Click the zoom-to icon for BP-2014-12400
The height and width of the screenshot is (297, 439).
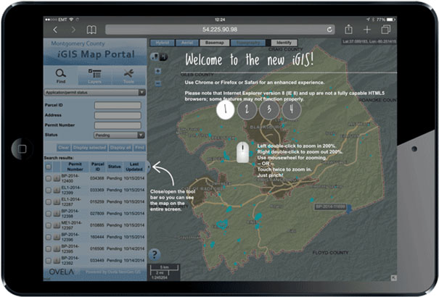pyautogui.click(x=57, y=178)
